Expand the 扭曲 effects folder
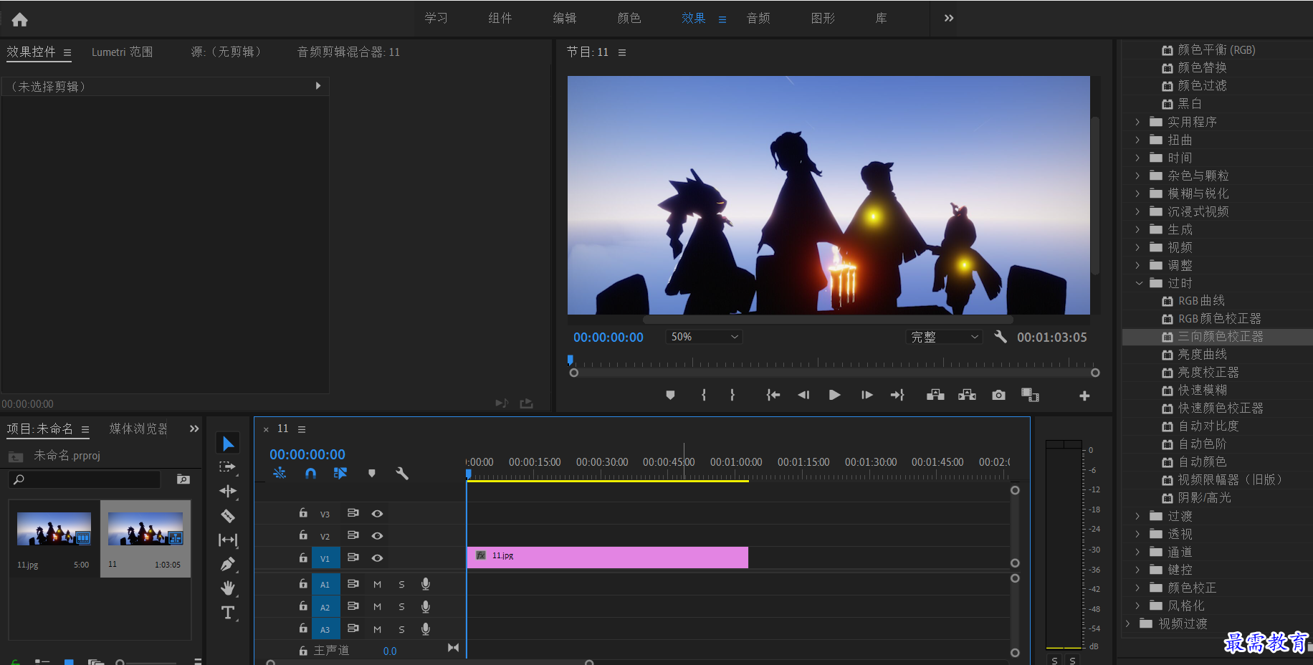1313x665 pixels. pos(1137,140)
